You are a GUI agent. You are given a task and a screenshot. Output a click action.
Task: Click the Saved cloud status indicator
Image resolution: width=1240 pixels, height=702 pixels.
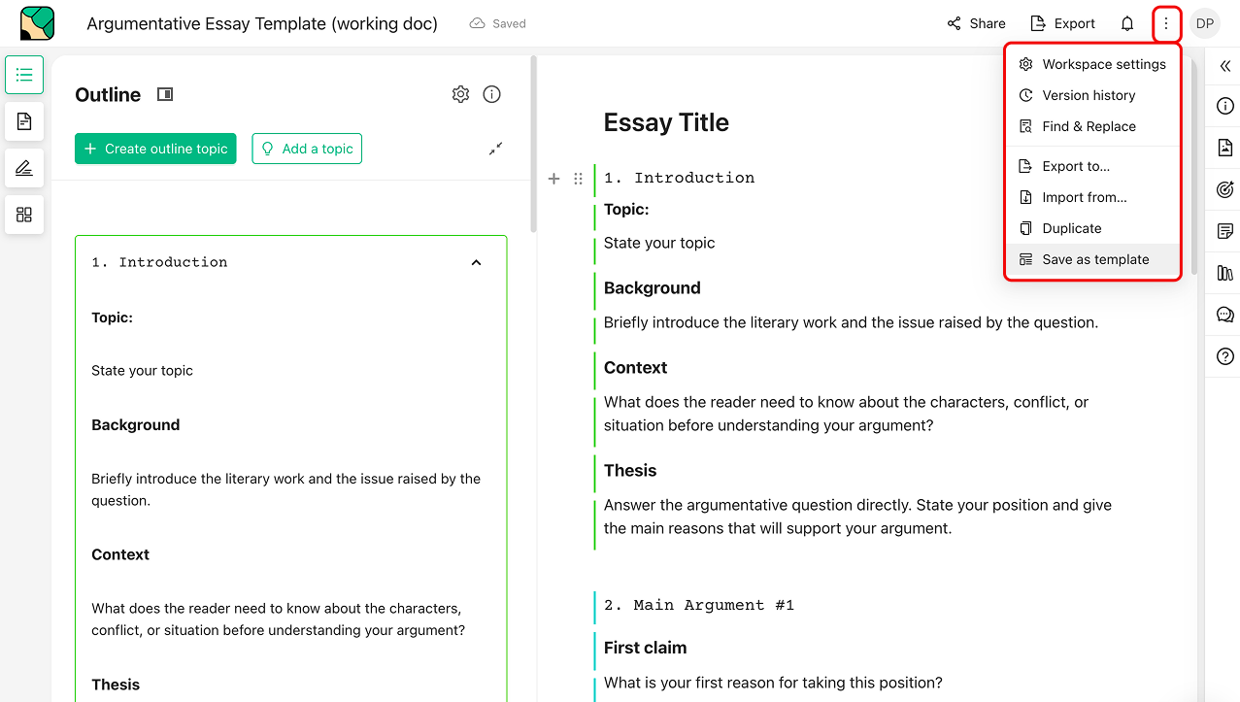(x=497, y=23)
